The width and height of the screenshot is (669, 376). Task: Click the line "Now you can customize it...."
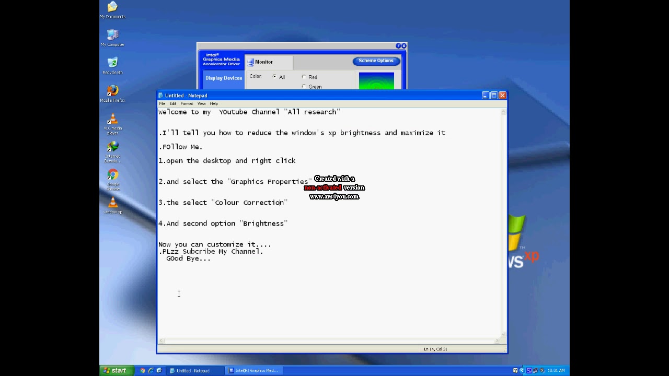[215, 244]
